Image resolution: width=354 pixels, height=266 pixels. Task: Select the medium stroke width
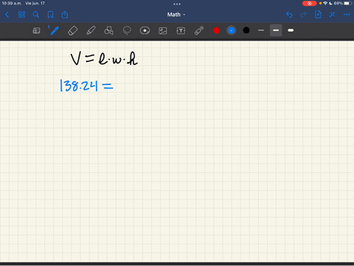point(276,30)
